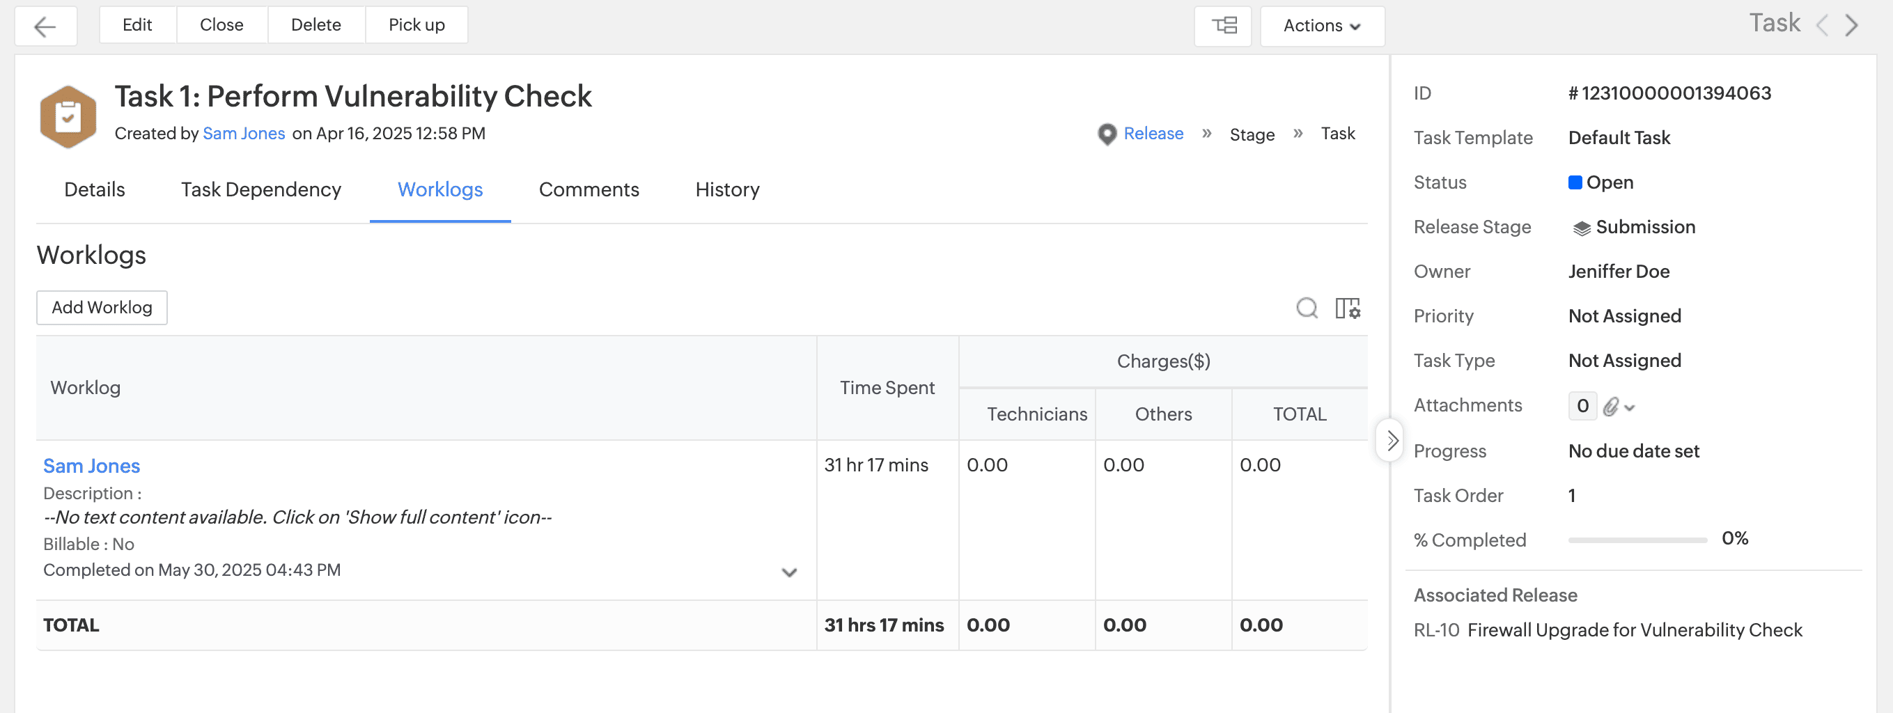Click the % Completed progress bar

pyautogui.click(x=1637, y=540)
